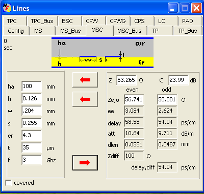Open the CPWG tab
Image resolution: width=204 pixels, height=194 pixels.
[118, 21]
